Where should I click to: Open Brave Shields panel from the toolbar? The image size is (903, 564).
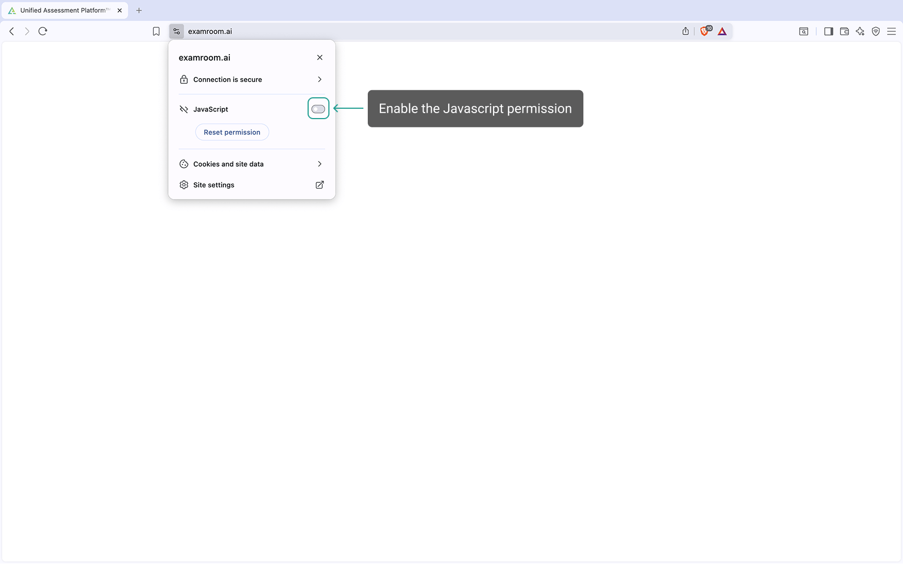coord(705,31)
